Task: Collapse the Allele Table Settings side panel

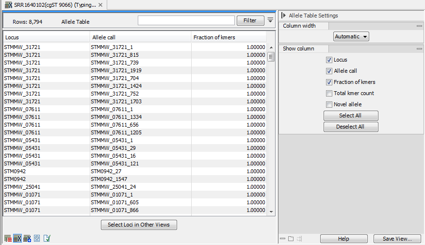Action: [283, 16]
